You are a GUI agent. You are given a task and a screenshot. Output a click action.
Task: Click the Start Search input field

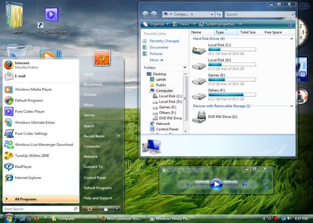[x=41, y=209]
